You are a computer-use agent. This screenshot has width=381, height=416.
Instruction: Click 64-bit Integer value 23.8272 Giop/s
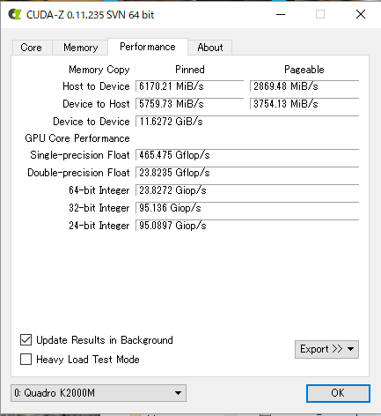(247, 190)
